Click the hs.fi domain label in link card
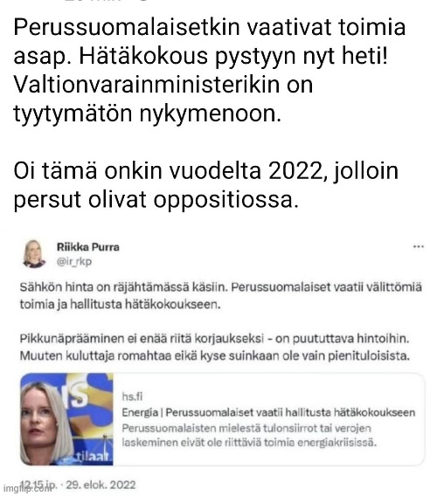 click(x=132, y=396)
